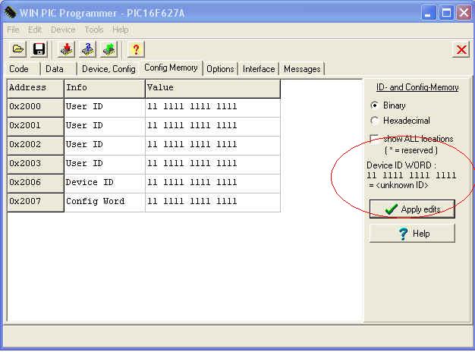Click the Info column header
The height and width of the screenshot is (352, 475).
(105, 89)
